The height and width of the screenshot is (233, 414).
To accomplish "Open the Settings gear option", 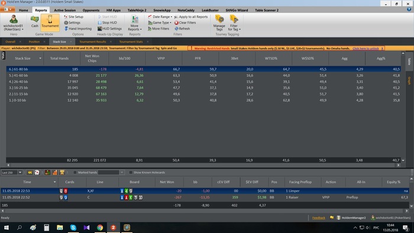I will tap(72, 22).
